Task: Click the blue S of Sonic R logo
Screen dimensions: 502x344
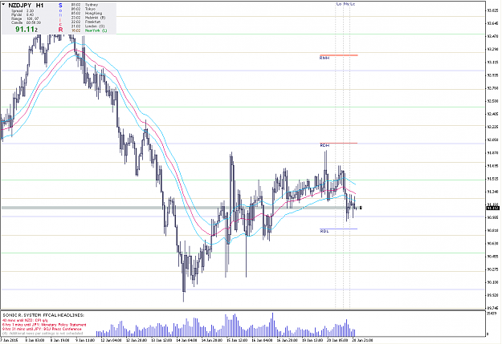Action: pos(60,6)
